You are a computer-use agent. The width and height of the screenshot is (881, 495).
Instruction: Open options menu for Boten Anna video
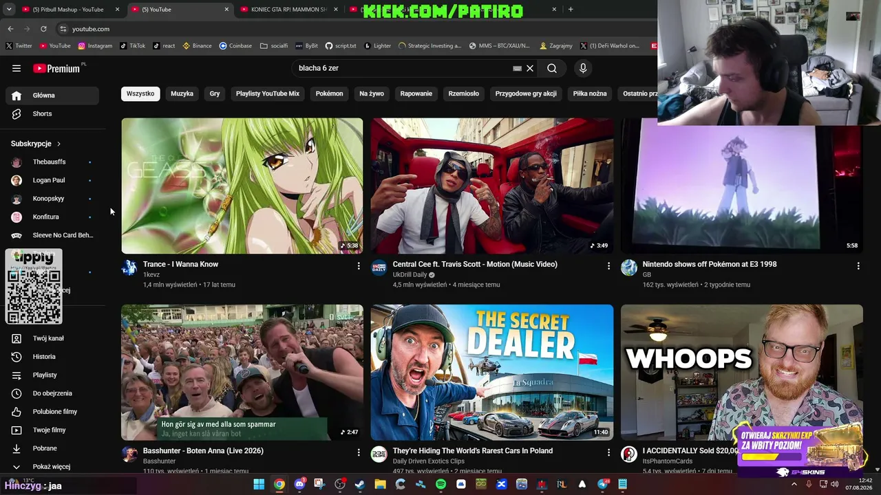click(359, 452)
